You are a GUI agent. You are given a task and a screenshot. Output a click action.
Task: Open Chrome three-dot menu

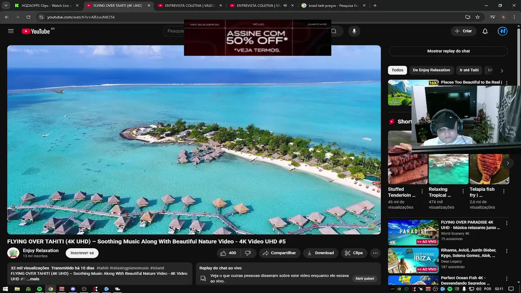point(514,17)
